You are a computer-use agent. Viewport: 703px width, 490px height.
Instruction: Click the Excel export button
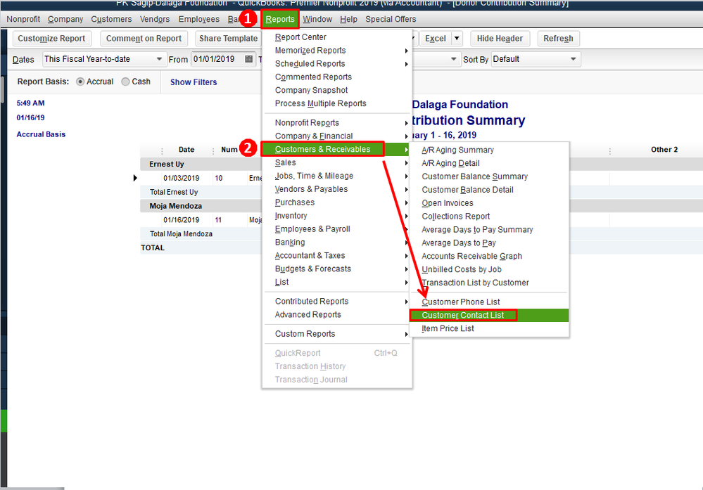[436, 39]
